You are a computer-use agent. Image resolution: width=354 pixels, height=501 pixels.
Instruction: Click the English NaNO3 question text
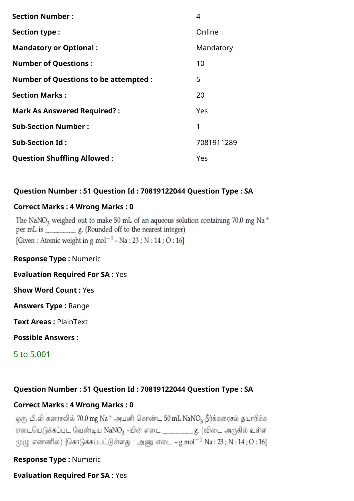142,230
